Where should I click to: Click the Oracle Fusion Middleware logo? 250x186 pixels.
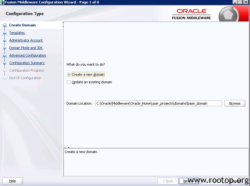[x=191, y=14]
